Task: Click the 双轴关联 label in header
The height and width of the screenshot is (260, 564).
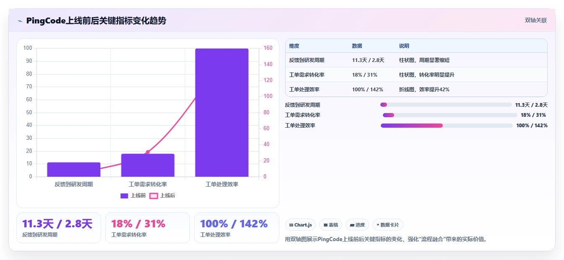Action: point(536,20)
